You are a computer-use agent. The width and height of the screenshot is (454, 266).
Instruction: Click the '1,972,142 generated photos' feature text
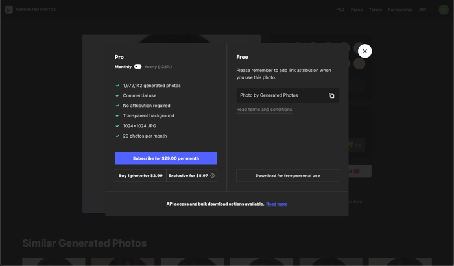tap(152, 86)
